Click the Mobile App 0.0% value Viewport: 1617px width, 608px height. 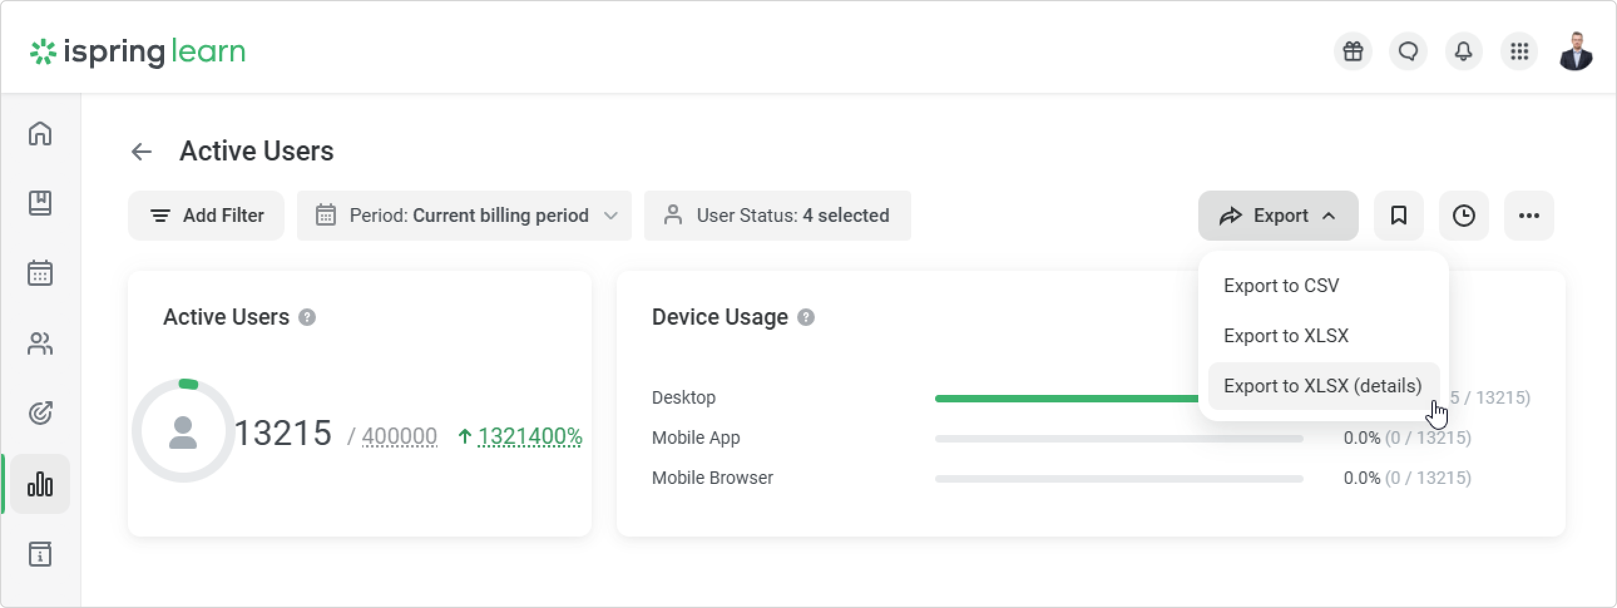click(x=1361, y=438)
